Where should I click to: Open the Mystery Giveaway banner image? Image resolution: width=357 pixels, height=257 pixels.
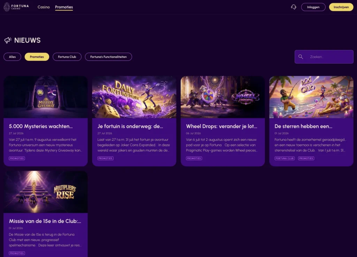[46, 97]
